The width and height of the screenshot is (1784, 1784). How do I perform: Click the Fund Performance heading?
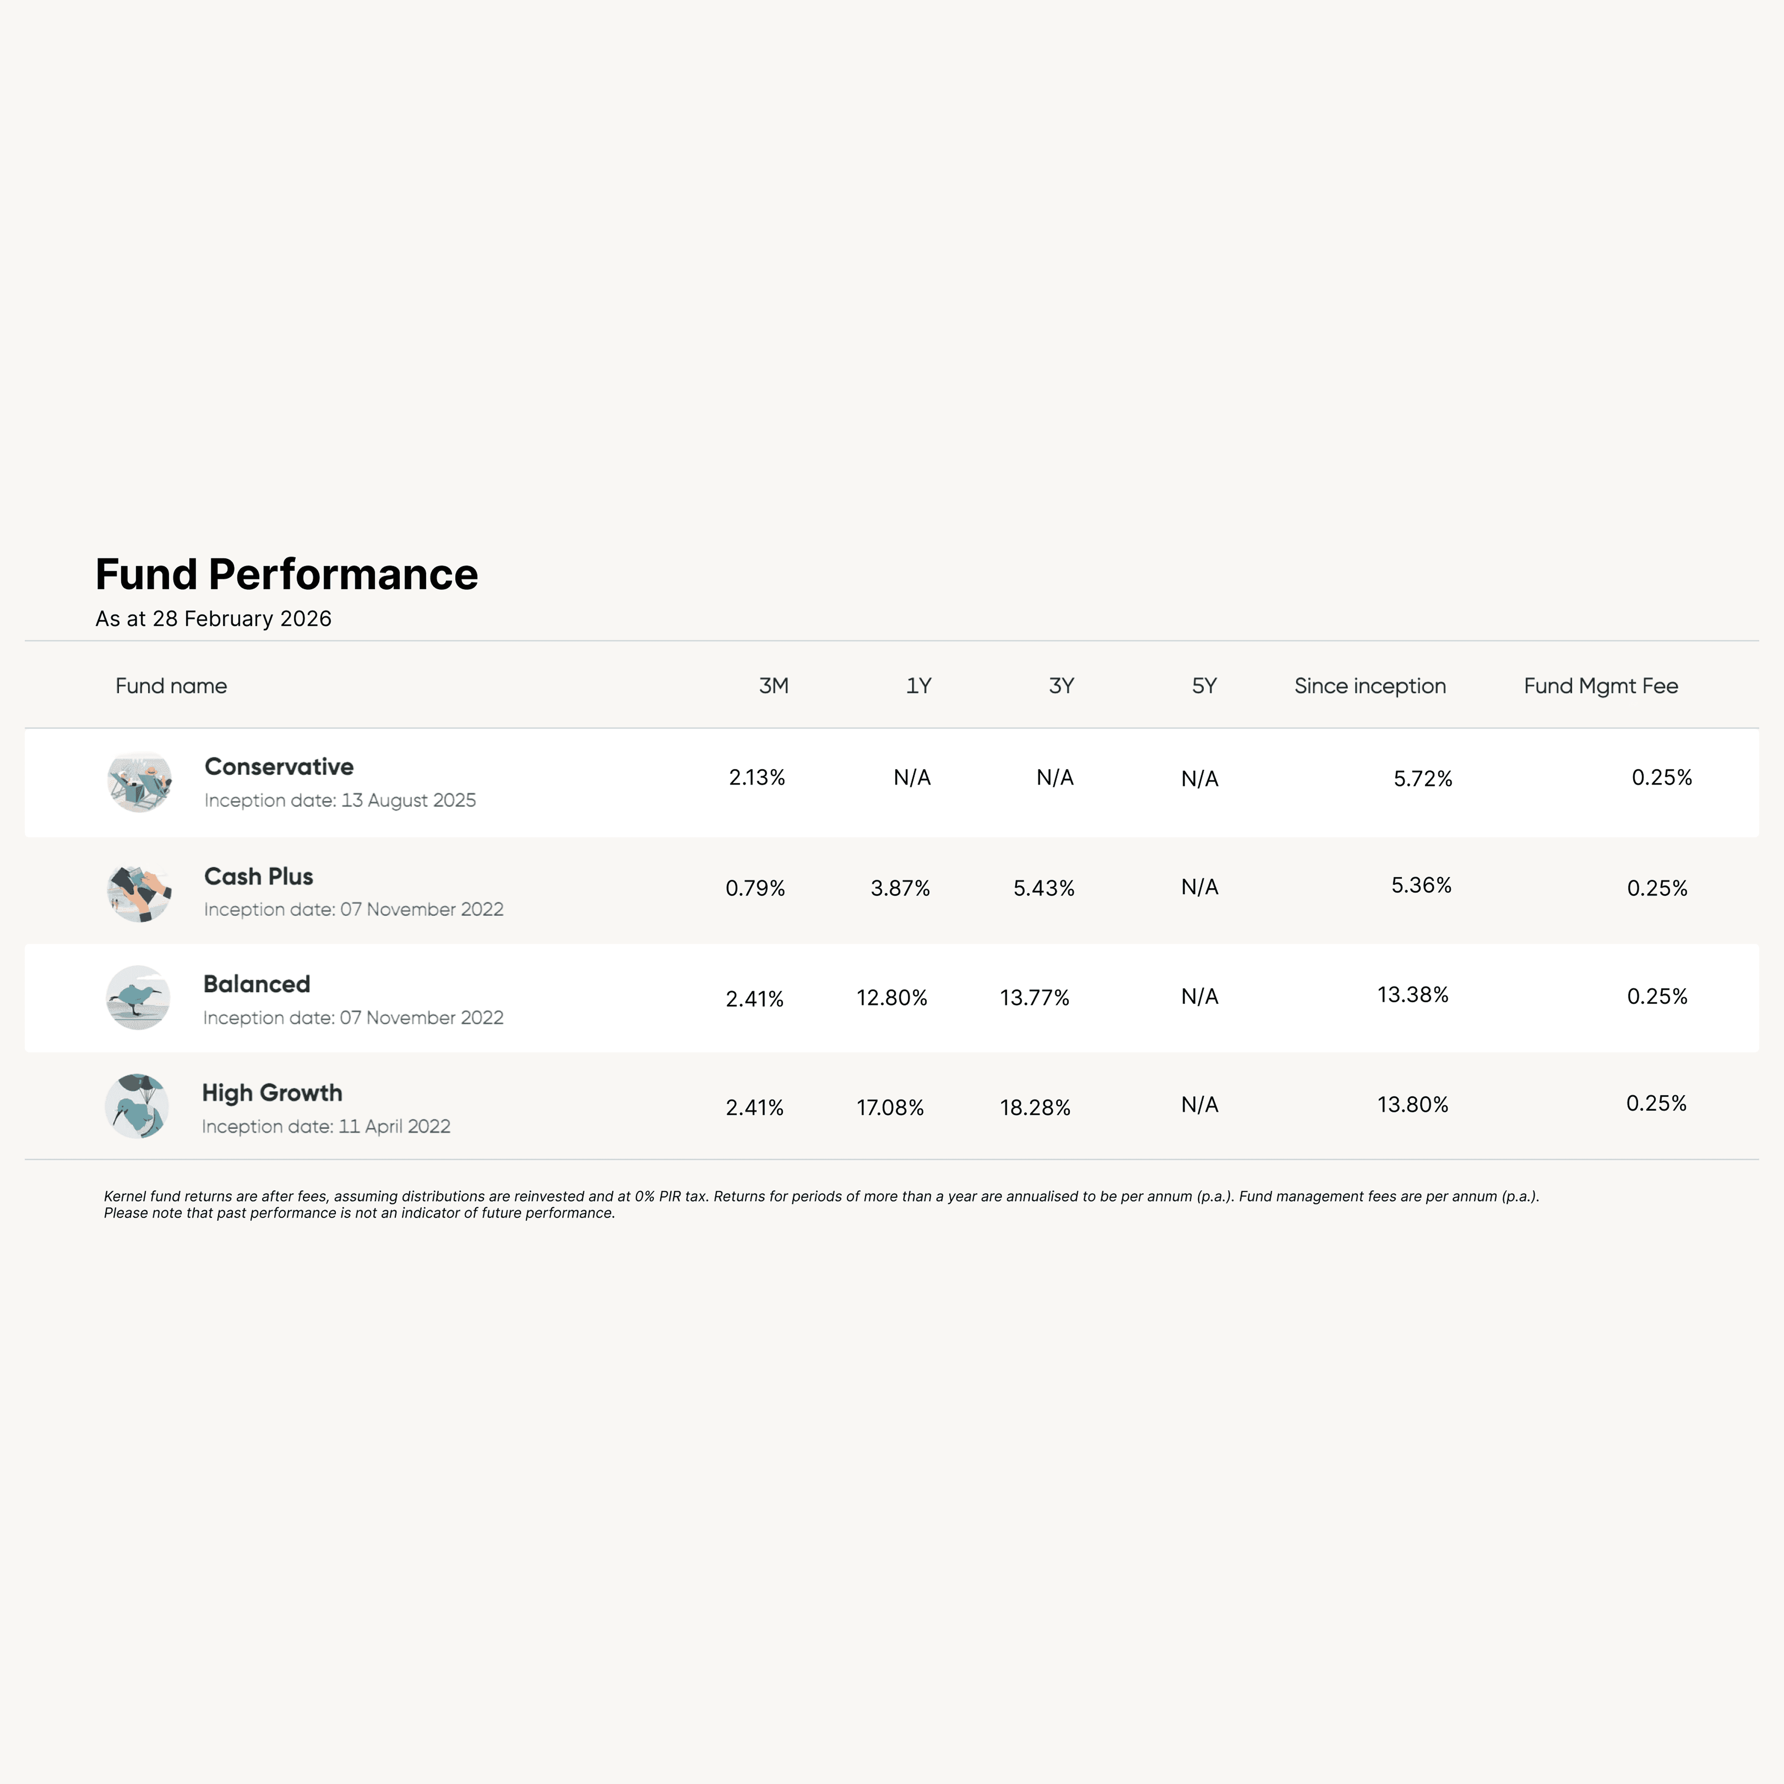click(x=286, y=574)
